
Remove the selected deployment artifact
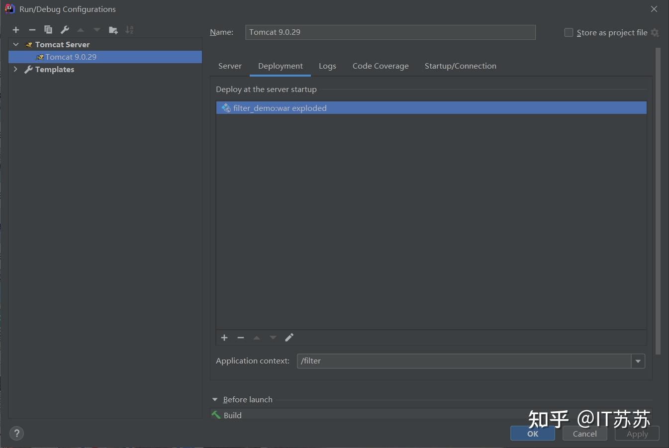pyautogui.click(x=241, y=338)
